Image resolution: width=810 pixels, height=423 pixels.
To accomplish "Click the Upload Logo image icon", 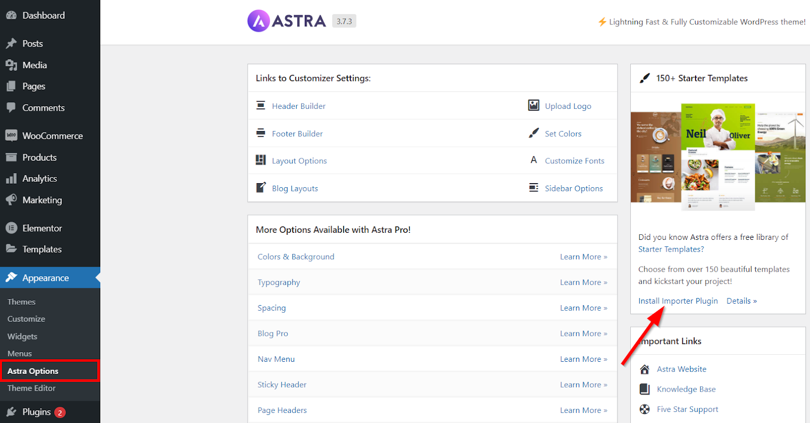I will [534, 105].
